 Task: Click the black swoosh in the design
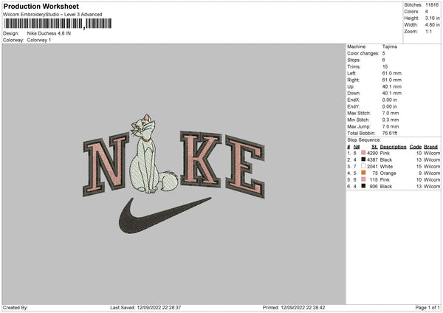(165, 216)
